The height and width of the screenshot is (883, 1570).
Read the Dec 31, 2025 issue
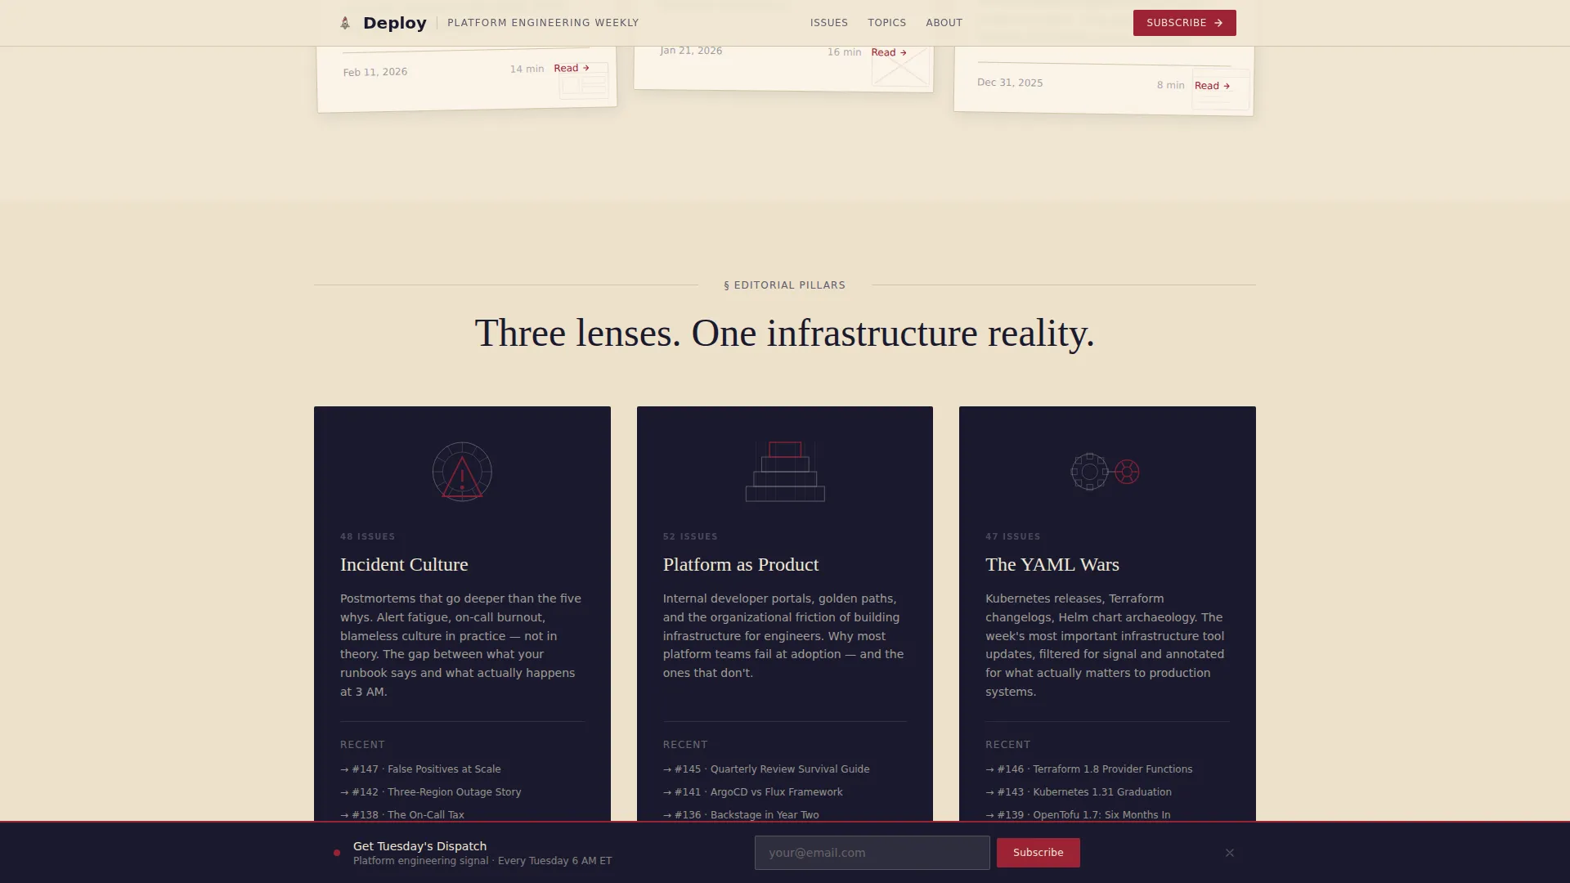(x=1213, y=86)
